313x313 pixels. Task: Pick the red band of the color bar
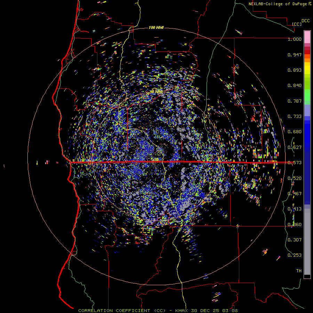307,52
